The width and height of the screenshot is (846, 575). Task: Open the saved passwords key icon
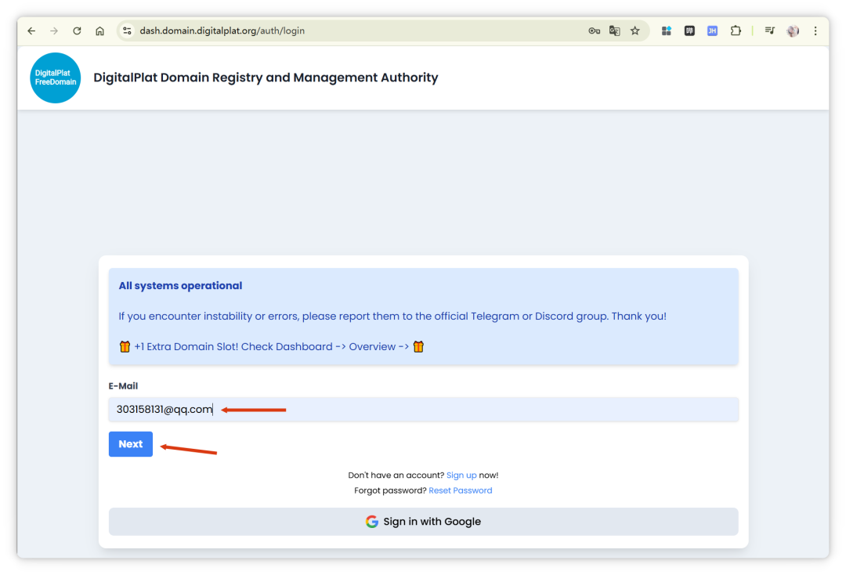594,31
